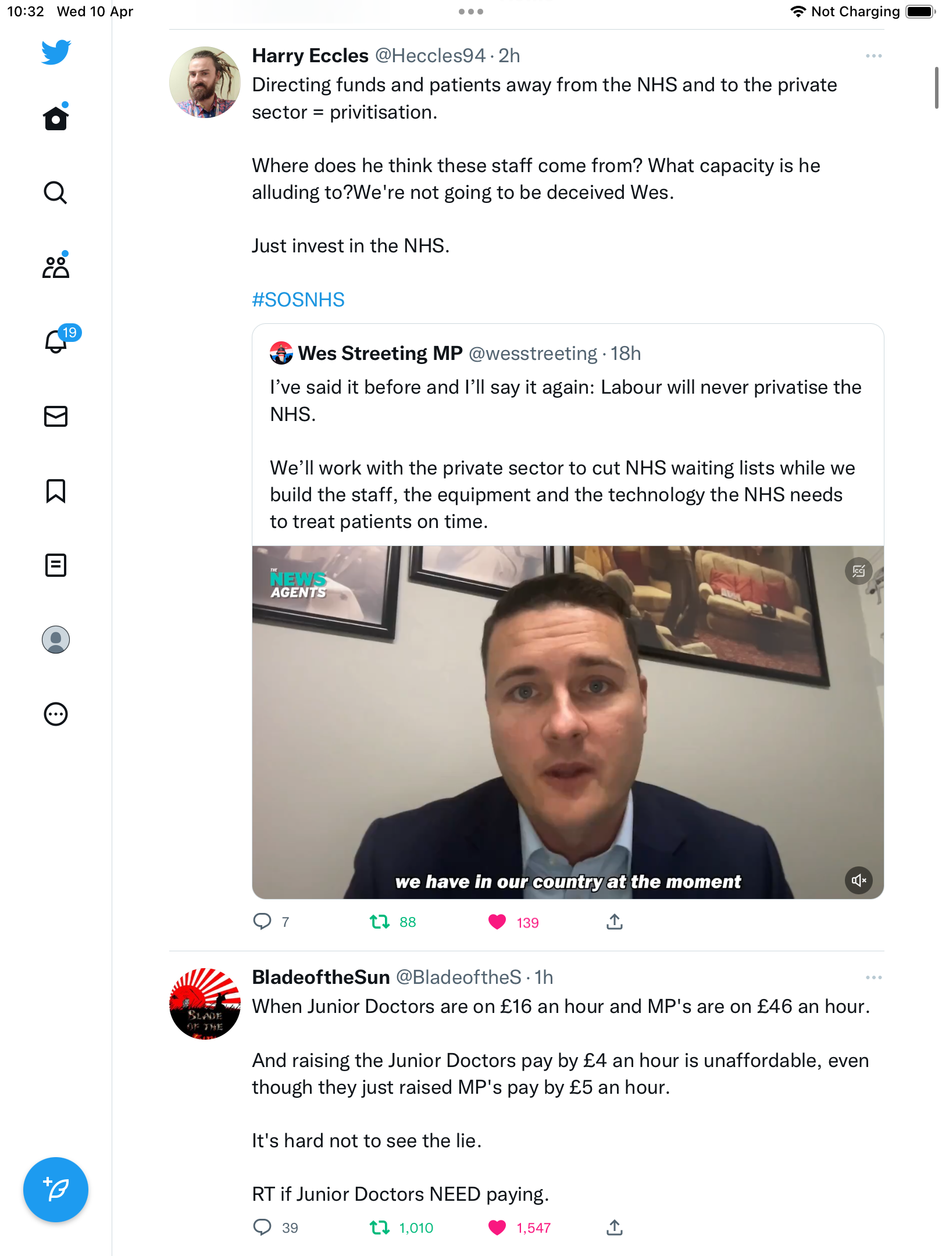Expand the More circle menu in sidebar
This screenshot has height=1256, width=942.
(x=56, y=714)
